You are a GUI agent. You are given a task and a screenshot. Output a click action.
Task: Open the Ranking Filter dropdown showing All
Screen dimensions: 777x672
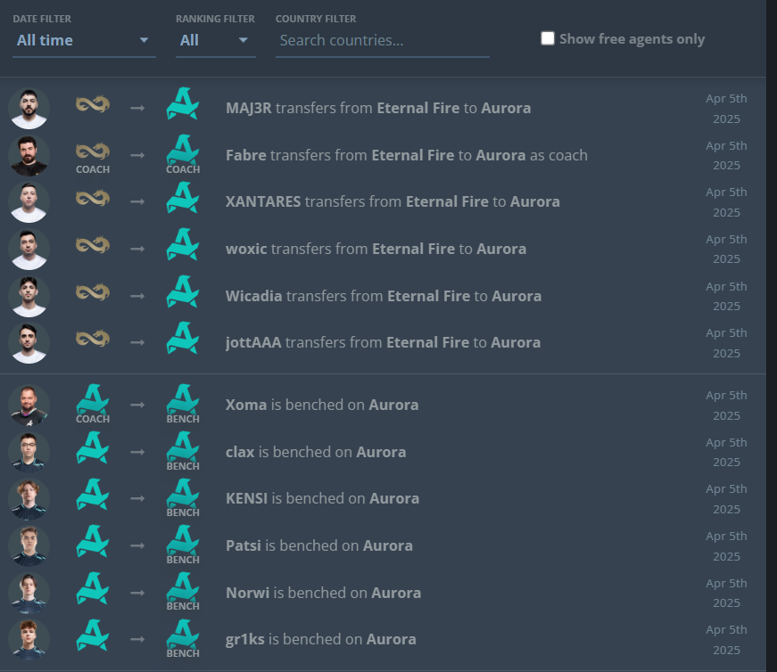(x=216, y=41)
